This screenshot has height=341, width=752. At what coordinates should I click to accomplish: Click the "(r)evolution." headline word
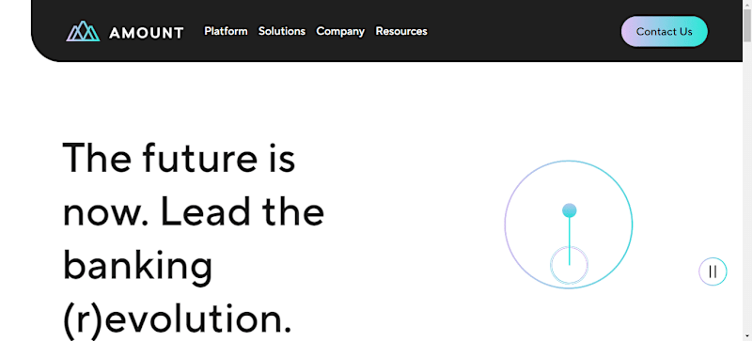pyautogui.click(x=177, y=319)
